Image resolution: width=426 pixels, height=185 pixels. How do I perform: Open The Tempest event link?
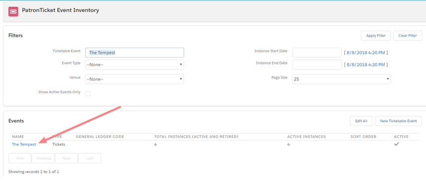click(24, 144)
